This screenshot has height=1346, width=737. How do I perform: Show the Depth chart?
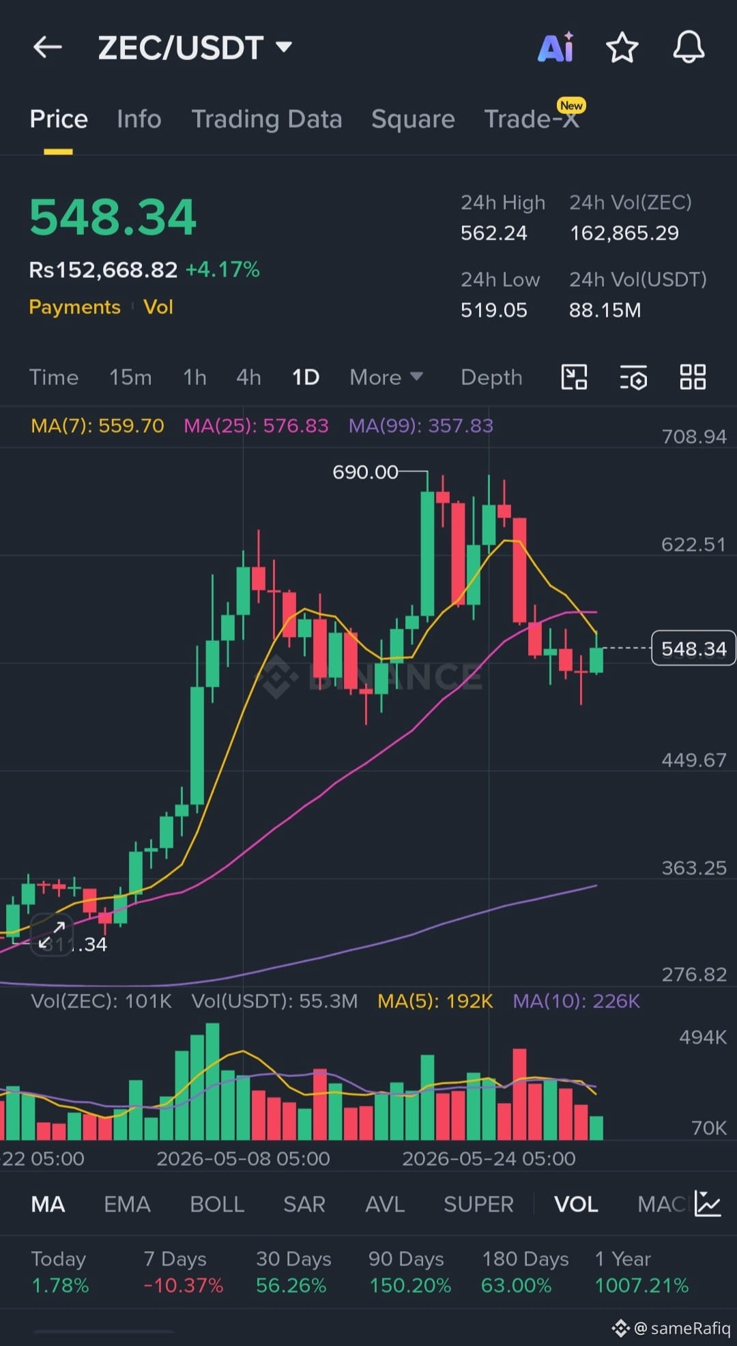pyautogui.click(x=491, y=377)
